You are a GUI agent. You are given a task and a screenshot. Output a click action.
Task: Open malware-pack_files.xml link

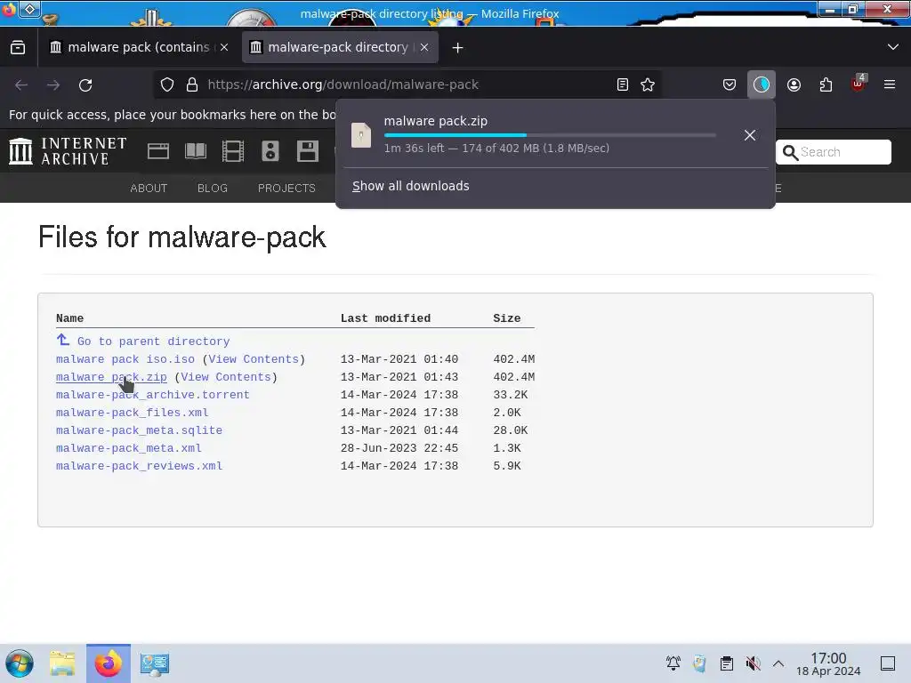click(132, 413)
